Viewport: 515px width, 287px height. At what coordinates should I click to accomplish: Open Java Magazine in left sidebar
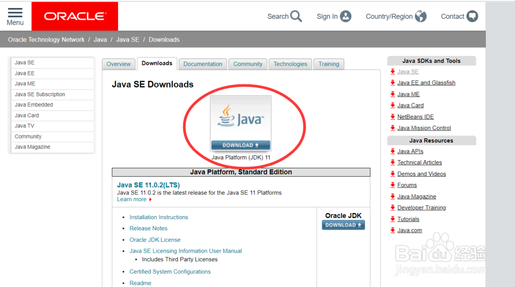53,147
